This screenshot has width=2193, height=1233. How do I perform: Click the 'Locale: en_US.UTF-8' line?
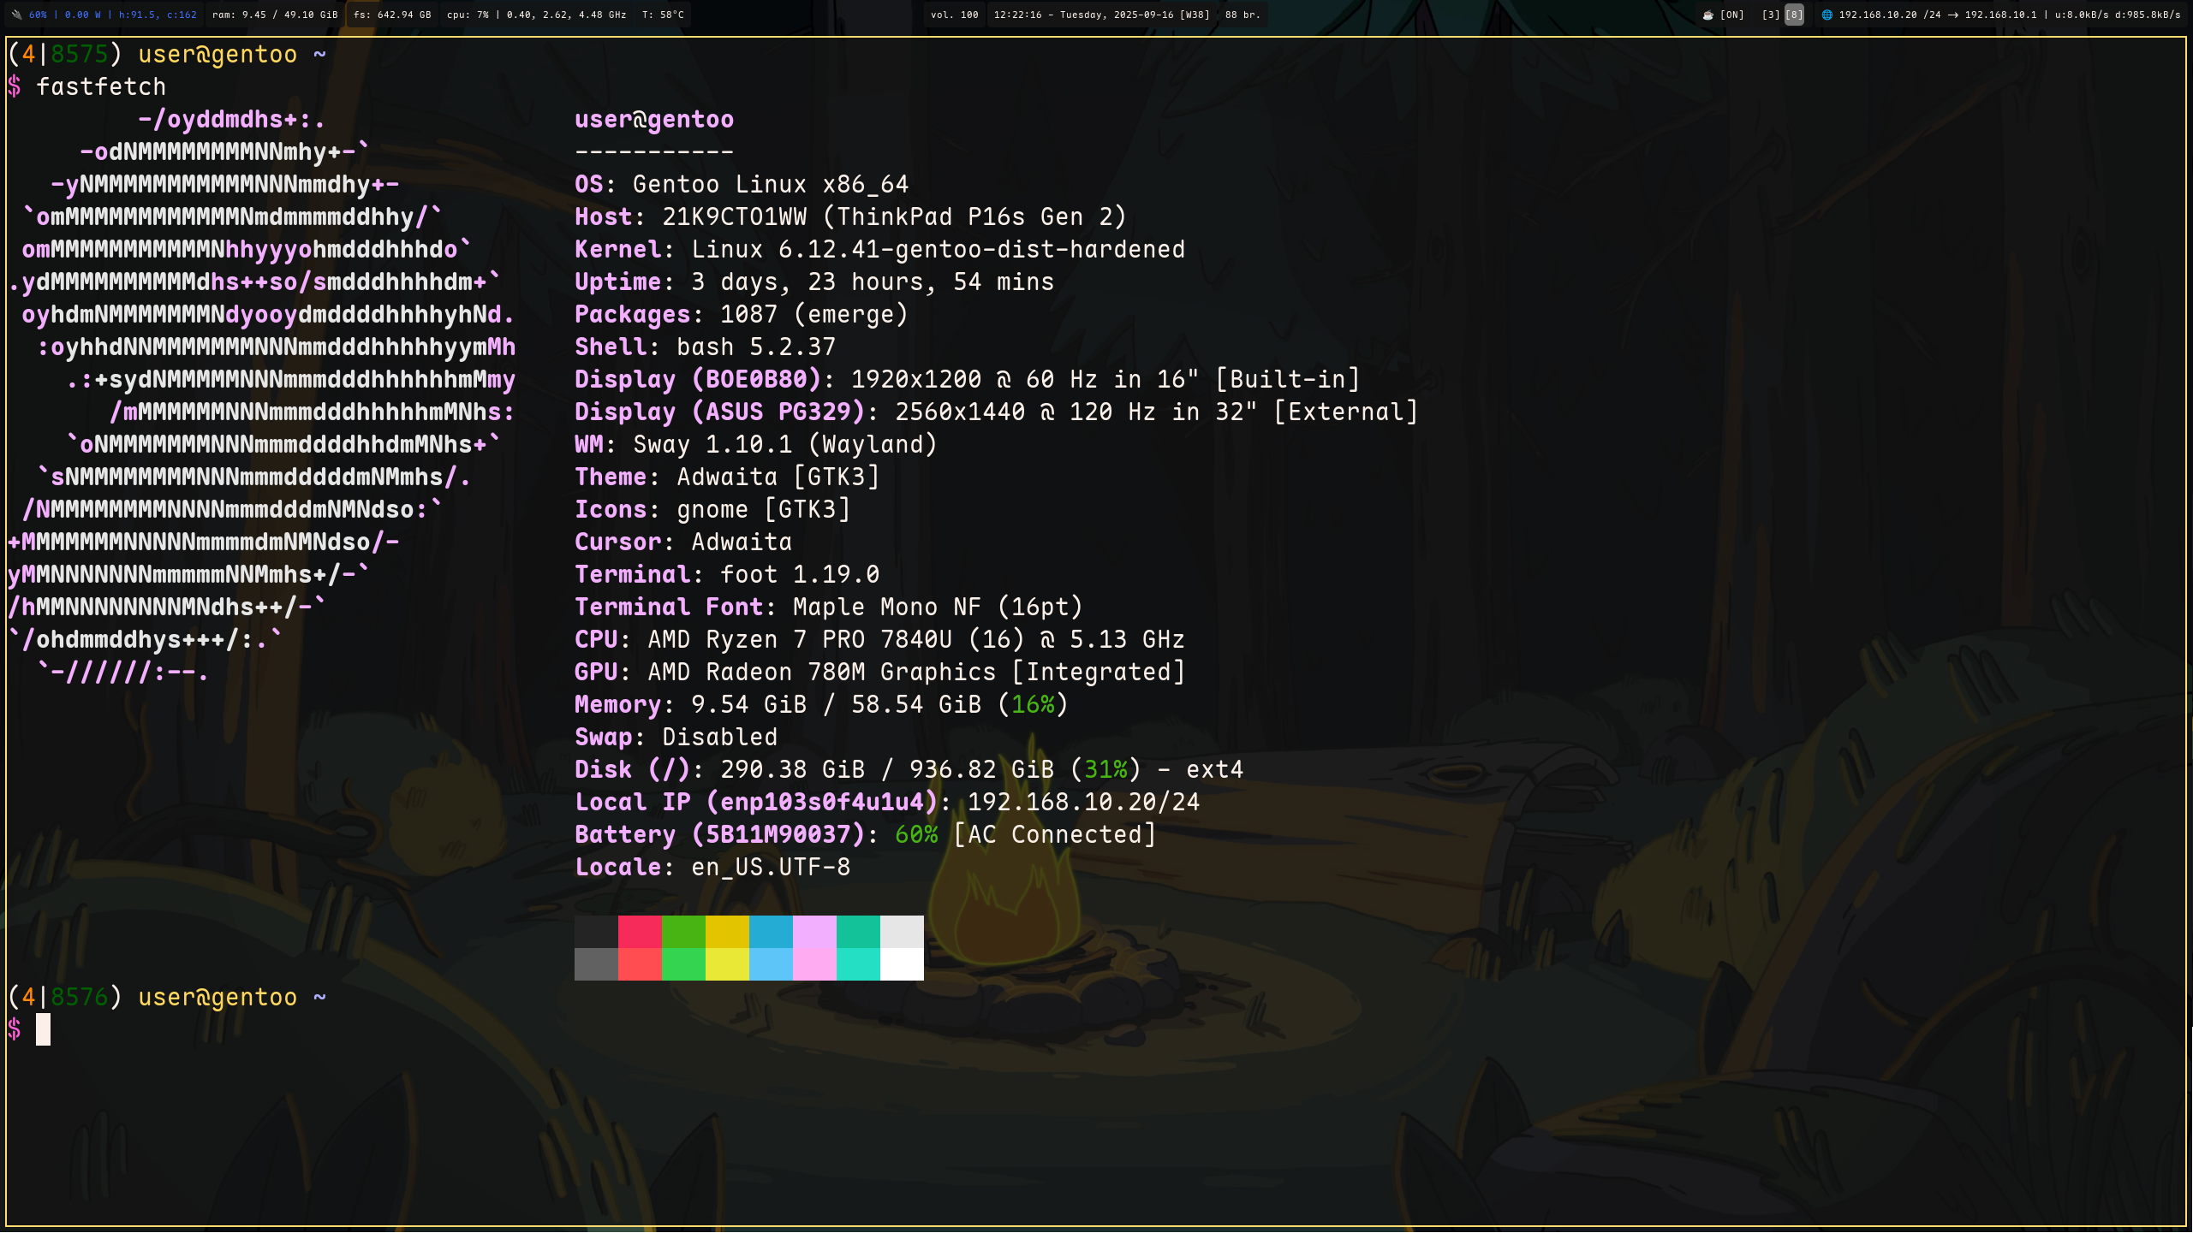coord(712,867)
